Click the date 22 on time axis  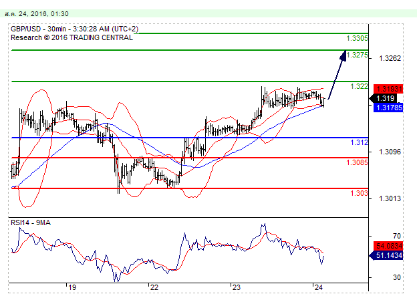[154, 287]
